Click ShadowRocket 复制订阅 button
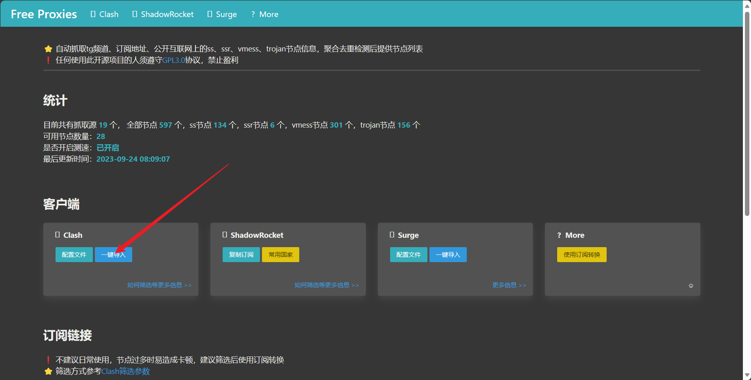 [241, 255]
